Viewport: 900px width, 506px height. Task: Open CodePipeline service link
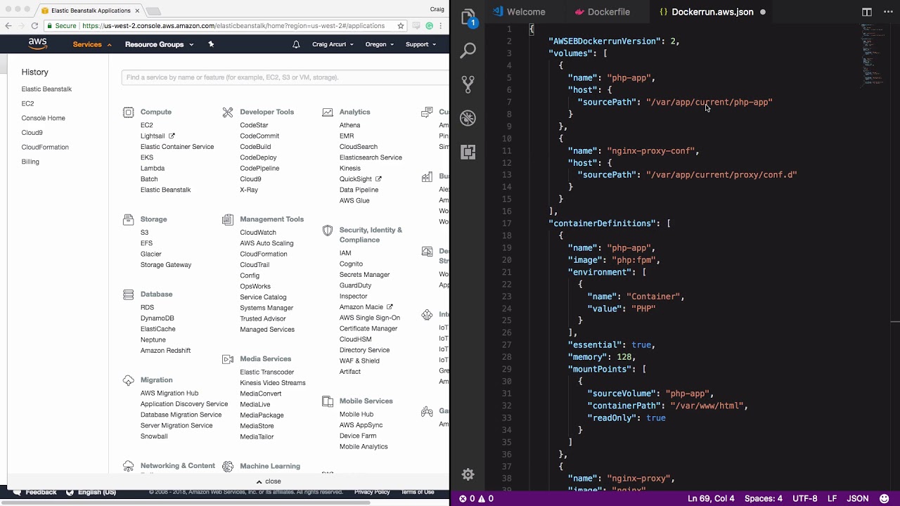point(259,169)
